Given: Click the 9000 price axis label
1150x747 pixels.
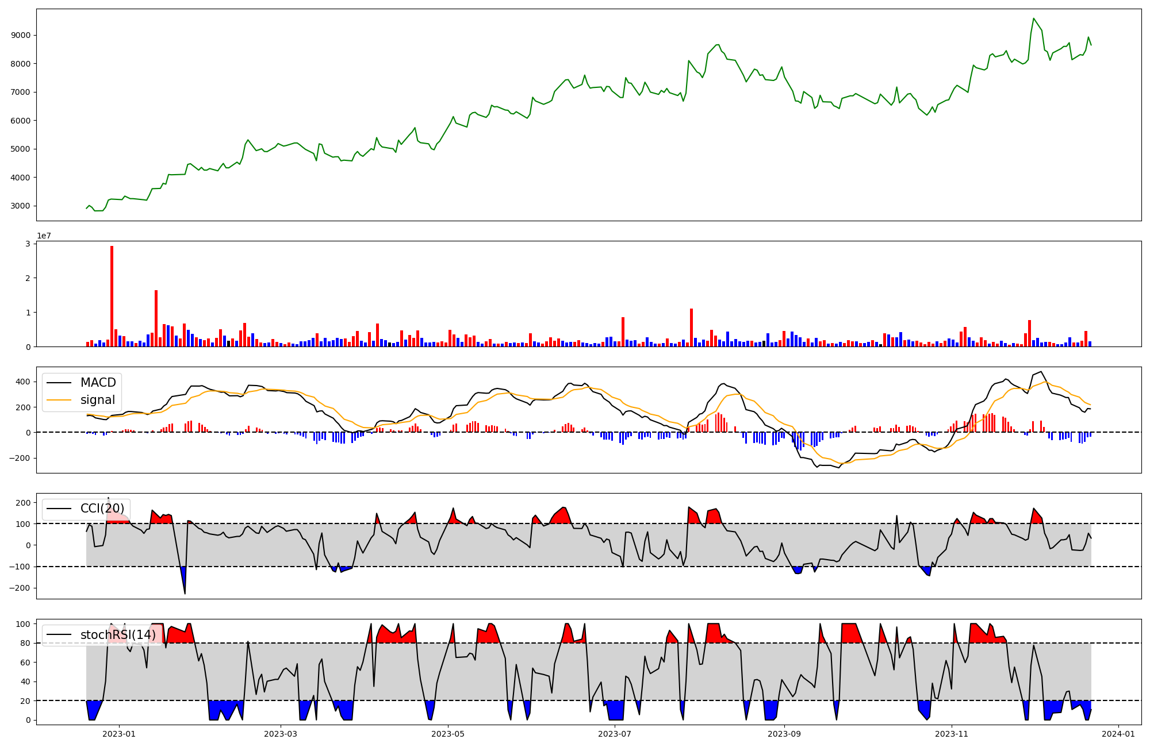Looking at the screenshot, I should (x=20, y=35).
